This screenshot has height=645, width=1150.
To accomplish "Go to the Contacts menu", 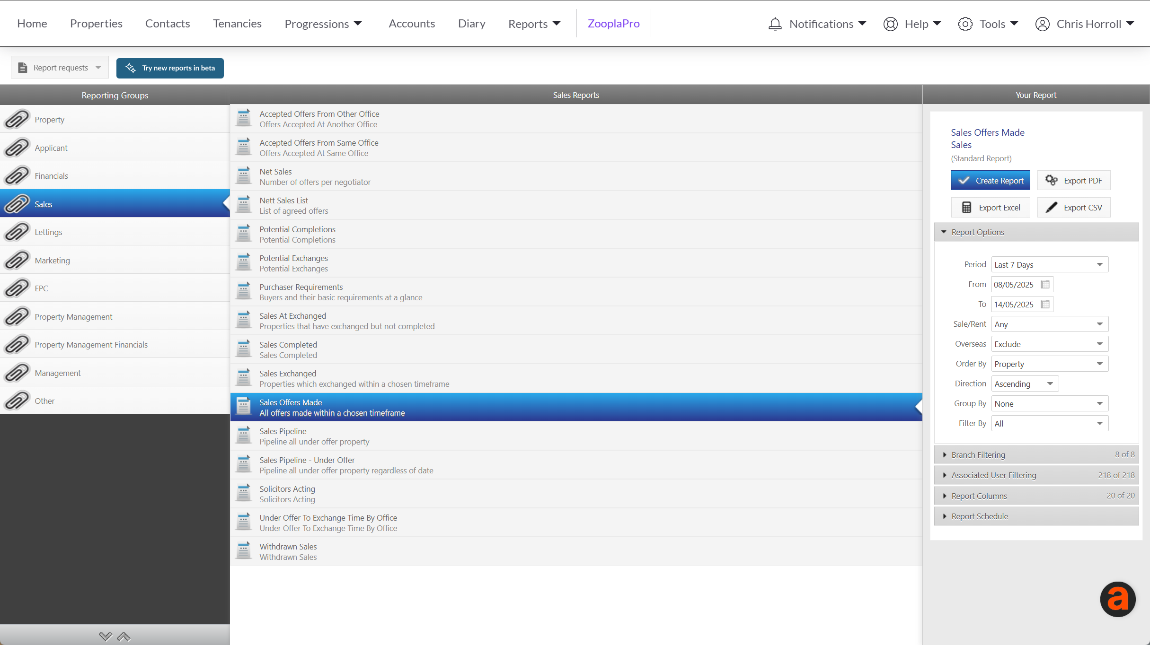I will tap(168, 24).
